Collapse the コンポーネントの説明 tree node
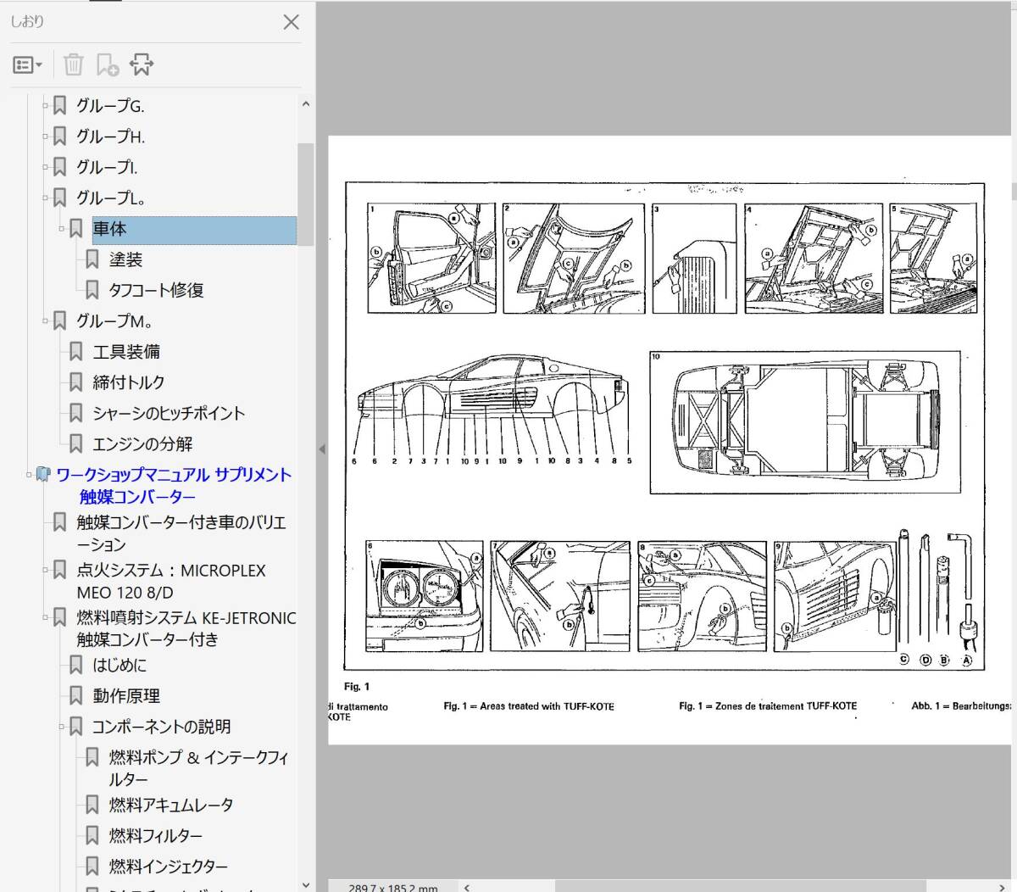The image size is (1017, 892). [62, 727]
